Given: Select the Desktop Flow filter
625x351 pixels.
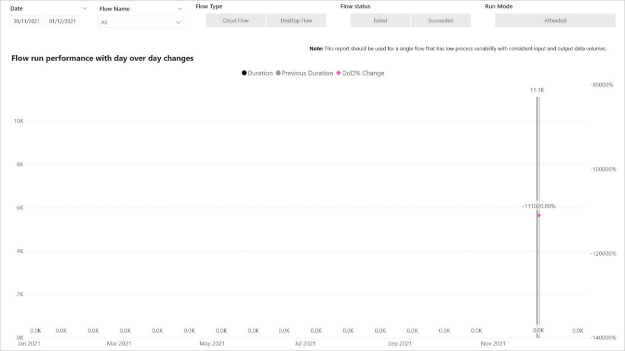Looking at the screenshot, I should [296, 20].
